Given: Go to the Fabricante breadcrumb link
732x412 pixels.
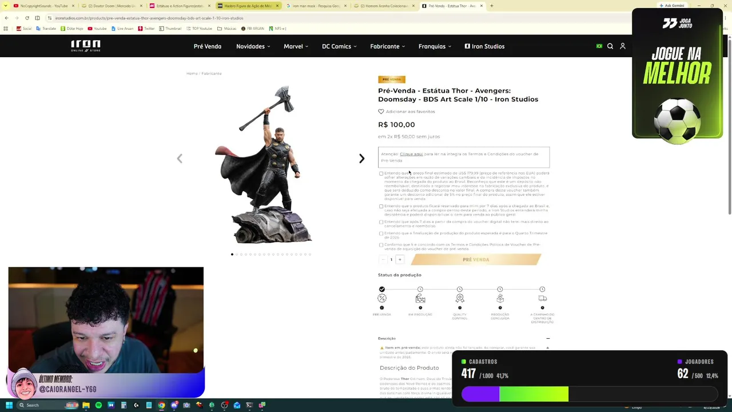Looking at the screenshot, I should click(x=212, y=73).
